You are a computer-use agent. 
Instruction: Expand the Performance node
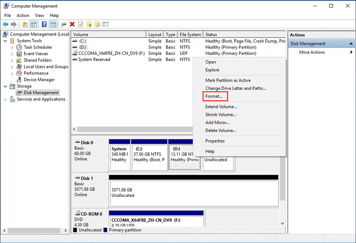click(x=12, y=73)
